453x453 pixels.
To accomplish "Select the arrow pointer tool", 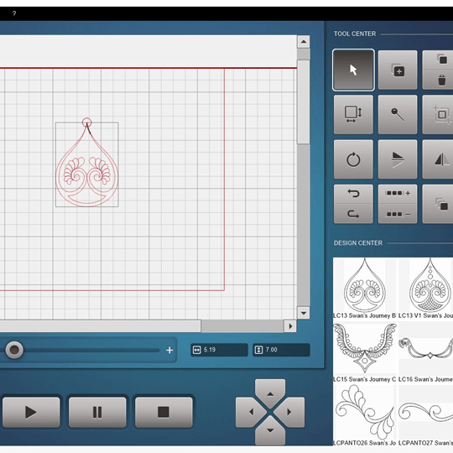I will (353, 70).
